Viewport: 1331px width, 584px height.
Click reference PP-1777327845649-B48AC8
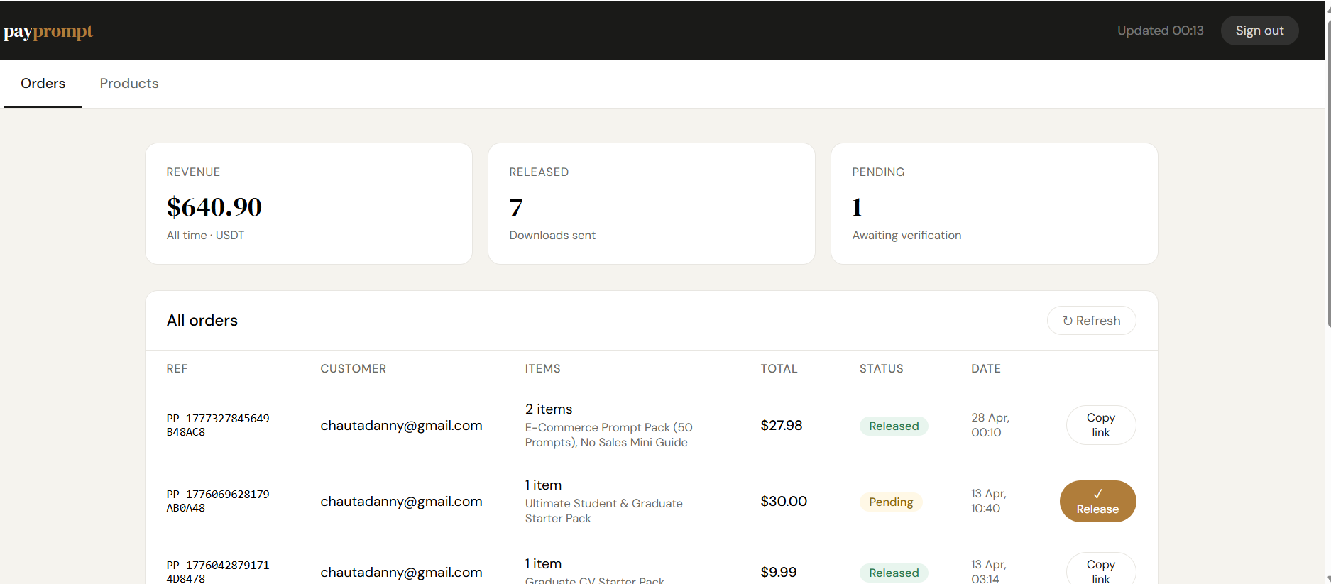tap(221, 425)
